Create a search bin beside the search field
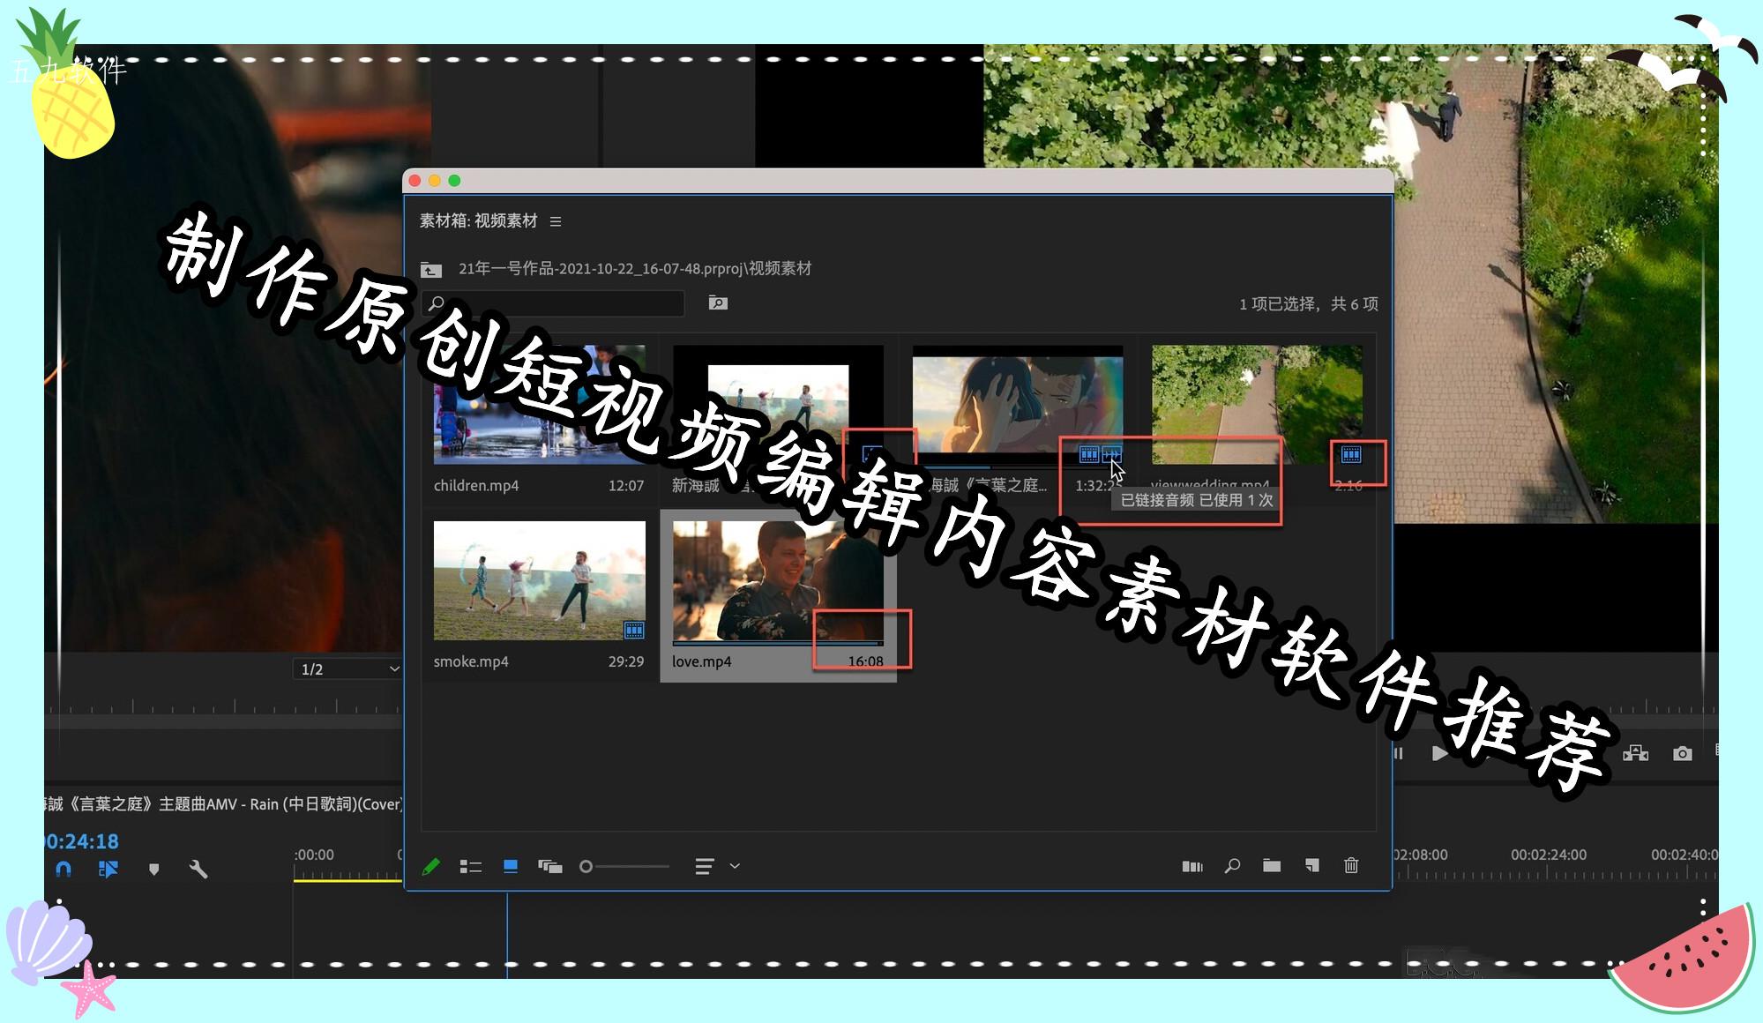The width and height of the screenshot is (1763, 1023). (x=717, y=302)
